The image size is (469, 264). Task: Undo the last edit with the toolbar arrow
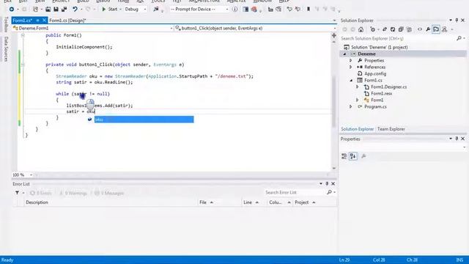(75, 10)
